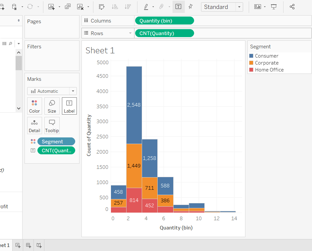Click the CNT(Quantity) pill on Rows
312x251 pixels.
(164, 33)
